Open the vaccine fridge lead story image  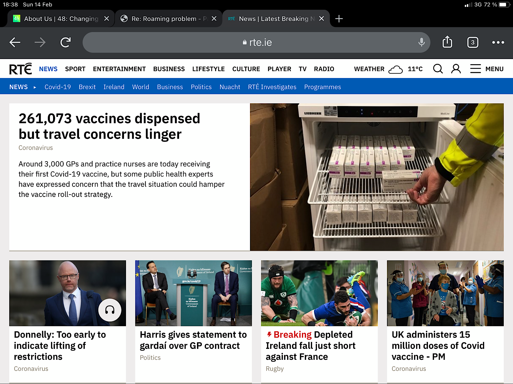[x=377, y=177]
